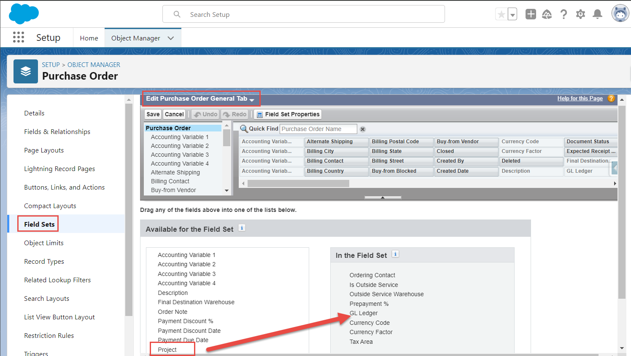Open Object Limits in the sidebar

(44, 243)
